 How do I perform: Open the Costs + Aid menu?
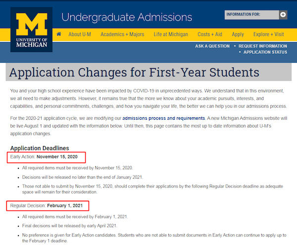(210, 35)
